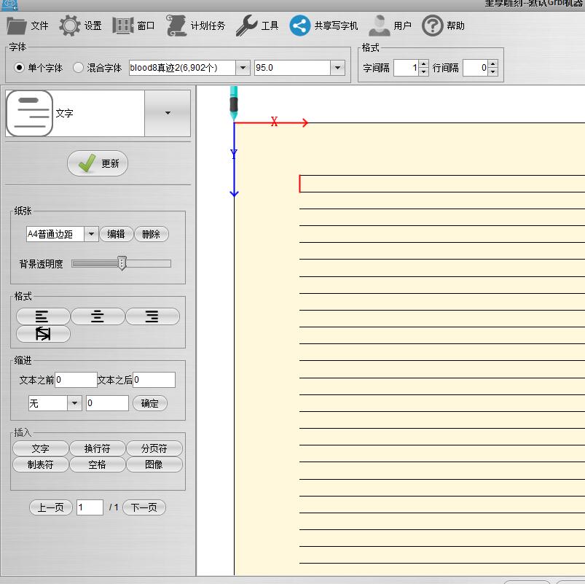The image size is (585, 584).
Task: Insert a 分页符 page break
Action: [x=154, y=448]
